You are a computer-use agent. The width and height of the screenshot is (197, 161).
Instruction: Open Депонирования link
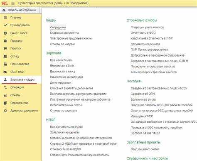coord(61,83)
